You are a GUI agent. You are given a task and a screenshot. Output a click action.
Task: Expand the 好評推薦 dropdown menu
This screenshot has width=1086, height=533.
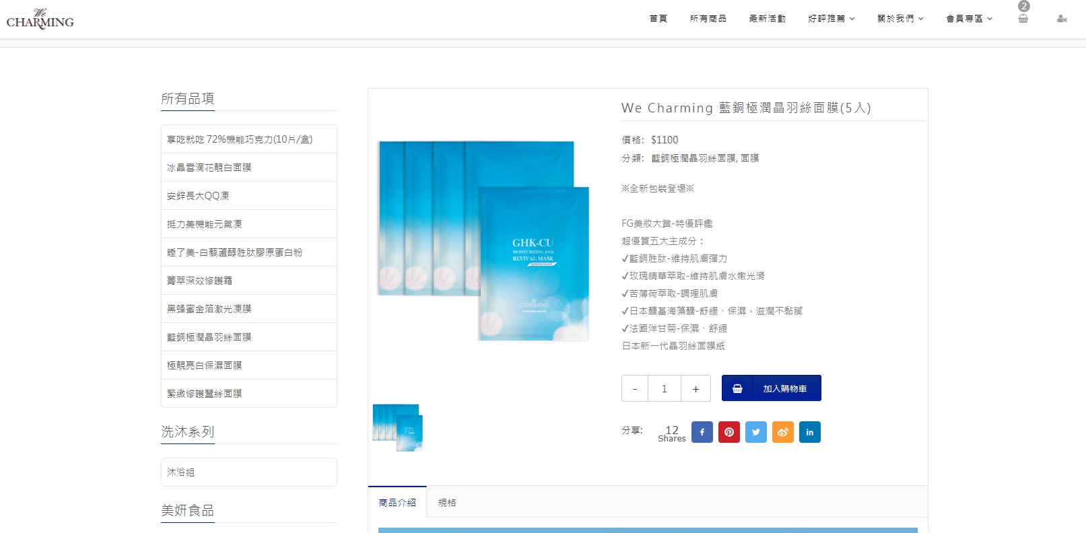[832, 19]
